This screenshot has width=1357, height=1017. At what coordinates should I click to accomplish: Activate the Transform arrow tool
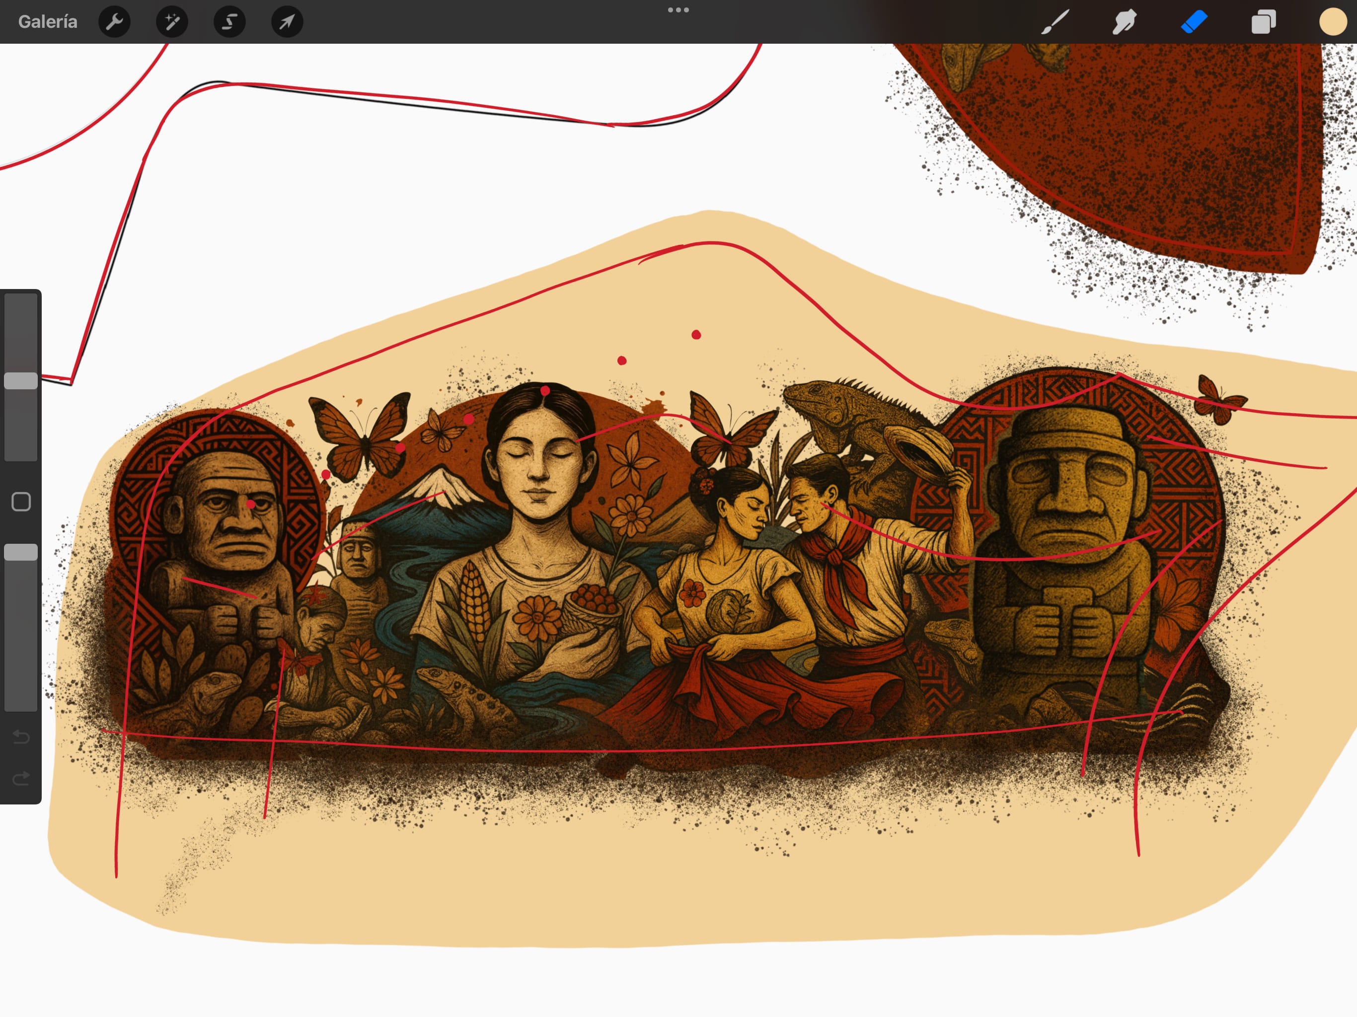tap(287, 22)
